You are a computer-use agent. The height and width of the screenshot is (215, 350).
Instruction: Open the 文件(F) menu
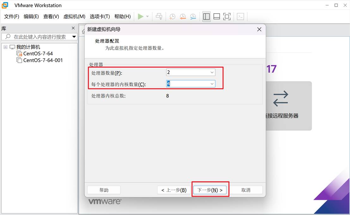pos(12,16)
